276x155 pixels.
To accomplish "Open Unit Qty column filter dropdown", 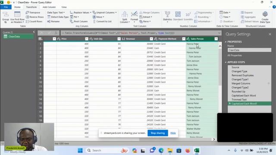I will point(119,39).
